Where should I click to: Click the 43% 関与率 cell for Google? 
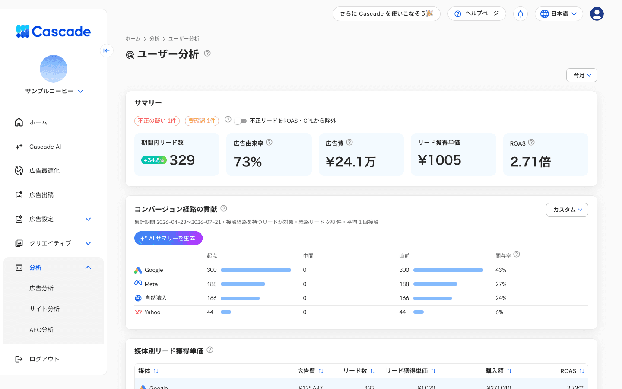tap(501, 270)
